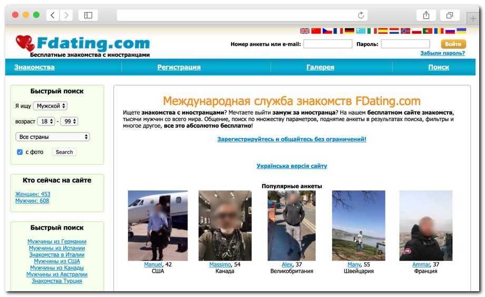Show all tabs overview
Screen dimensions: 485x297
coord(450,15)
